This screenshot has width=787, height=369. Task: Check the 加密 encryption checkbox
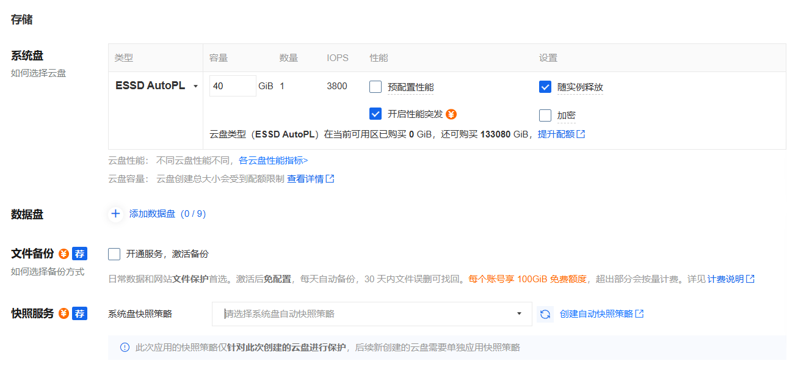pyautogui.click(x=545, y=115)
